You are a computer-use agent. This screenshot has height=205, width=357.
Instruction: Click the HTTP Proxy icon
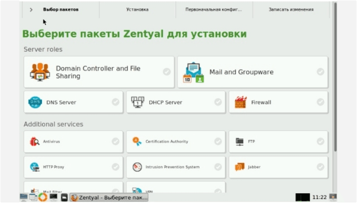tap(35, 167)
